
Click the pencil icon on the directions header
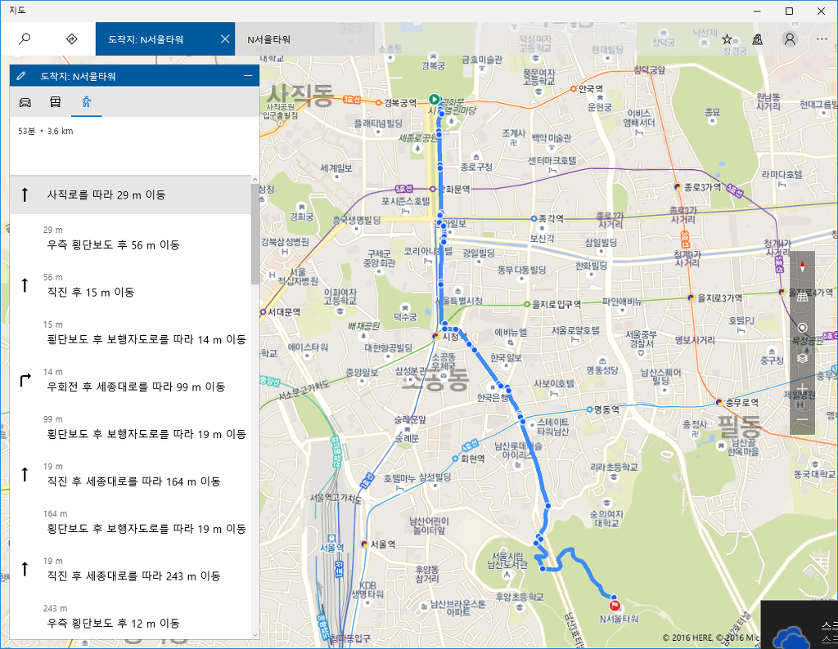tap(22, 75)
